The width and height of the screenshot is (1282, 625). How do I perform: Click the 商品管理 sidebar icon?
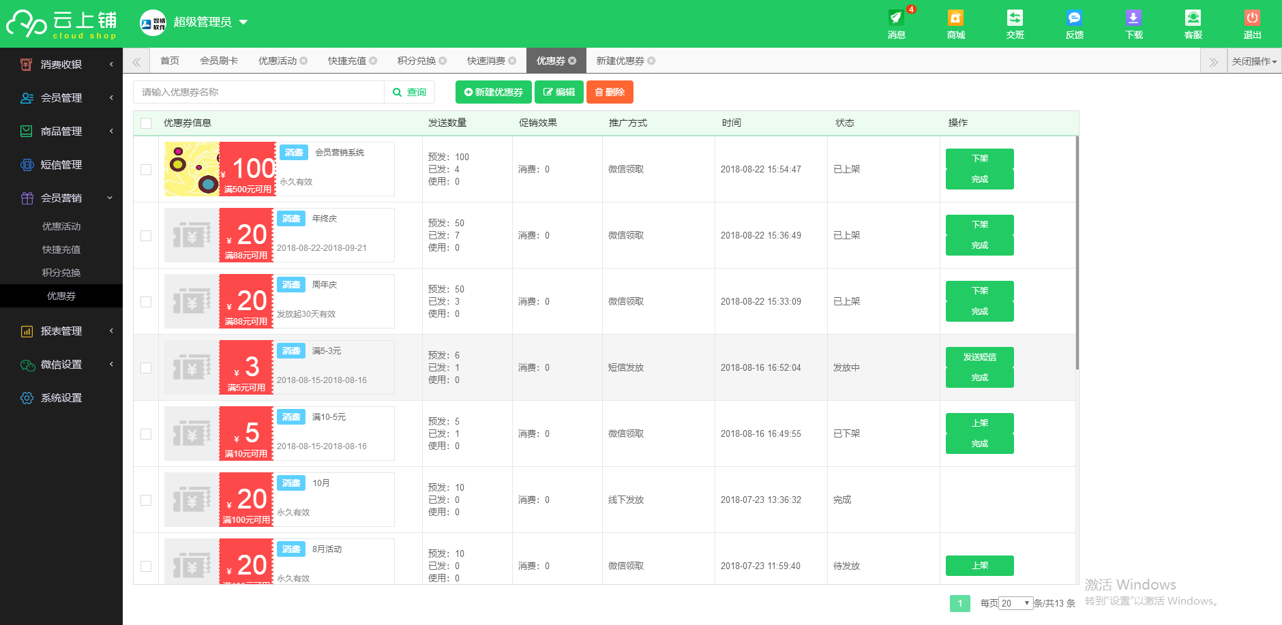[27, 132]
